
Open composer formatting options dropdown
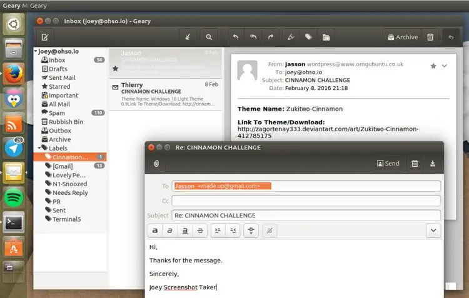coord(433,231)
